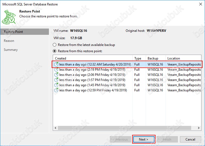Click the Previous button
The height and width of the screenshot is (146, 205).
[120, 139]
